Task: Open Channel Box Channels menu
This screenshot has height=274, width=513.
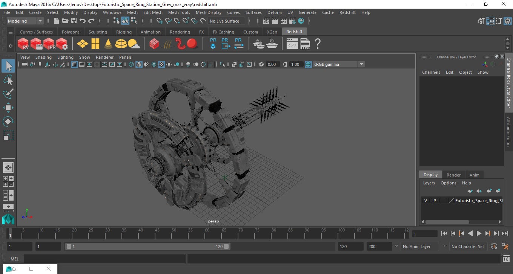Action: pyautogui.click(x=431, y=72)
